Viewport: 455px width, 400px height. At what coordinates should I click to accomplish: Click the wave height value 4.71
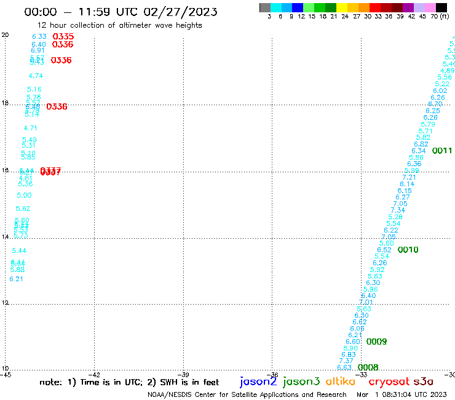[30, 128]
